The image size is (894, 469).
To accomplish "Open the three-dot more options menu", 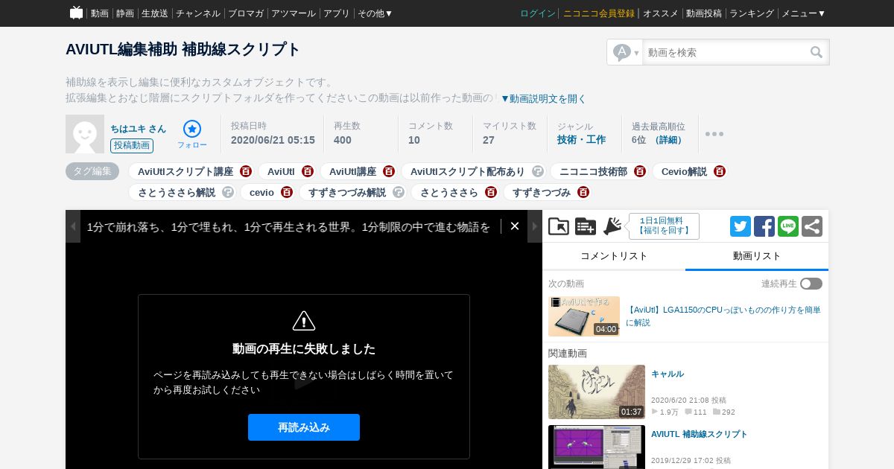I will [x=714, y=134].
